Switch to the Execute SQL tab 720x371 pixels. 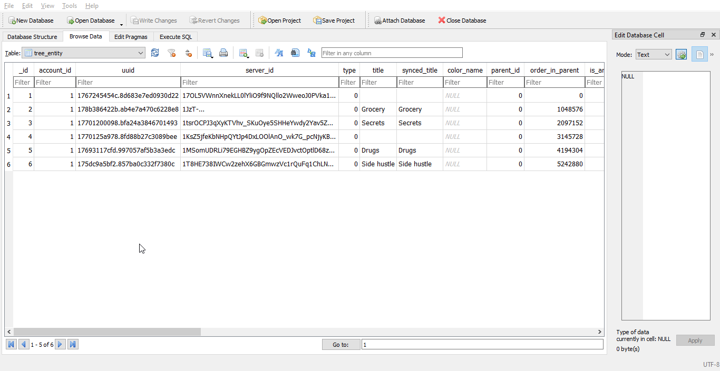click(176, 37)
